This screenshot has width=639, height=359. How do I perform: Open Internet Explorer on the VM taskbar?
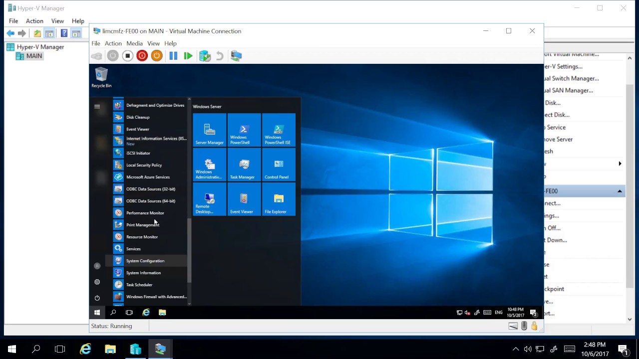[x=146, y=313]
